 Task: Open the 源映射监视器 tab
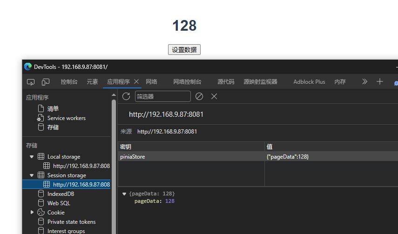[260, 82]
